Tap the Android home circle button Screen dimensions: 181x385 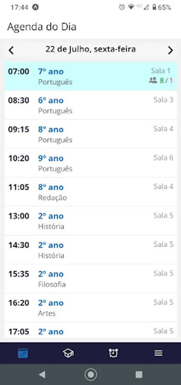[90, 374]
